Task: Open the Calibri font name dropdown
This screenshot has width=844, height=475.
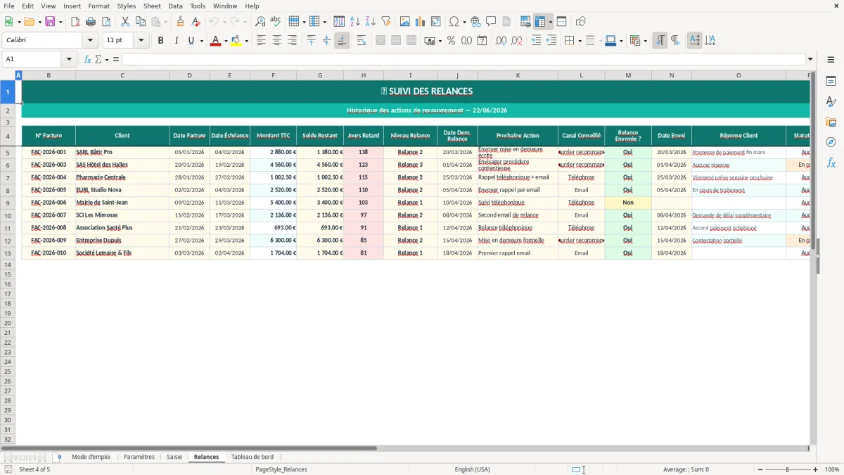Action: [90, 41]
